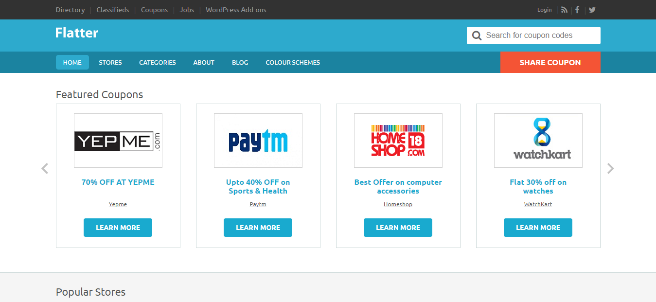Visit the Paytm store link

[258, 204]
